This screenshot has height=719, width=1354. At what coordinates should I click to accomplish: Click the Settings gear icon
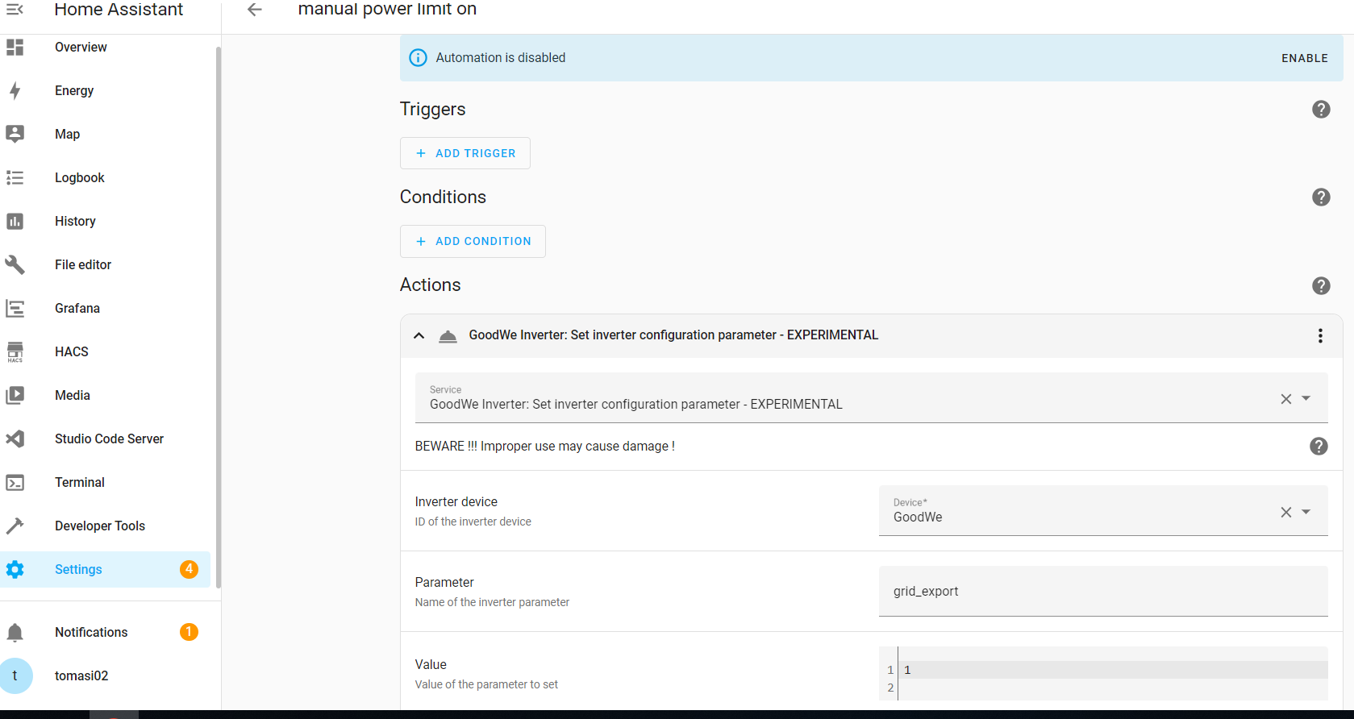tap(15, 569)
